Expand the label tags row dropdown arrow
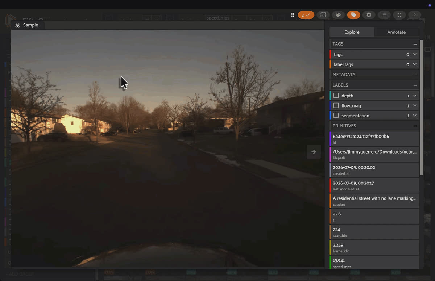Viewport: 435px width, 281px height. (415, 64)
